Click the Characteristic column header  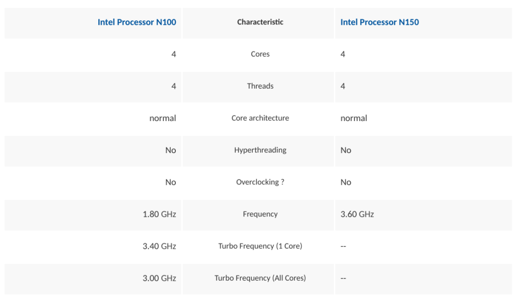260,22
